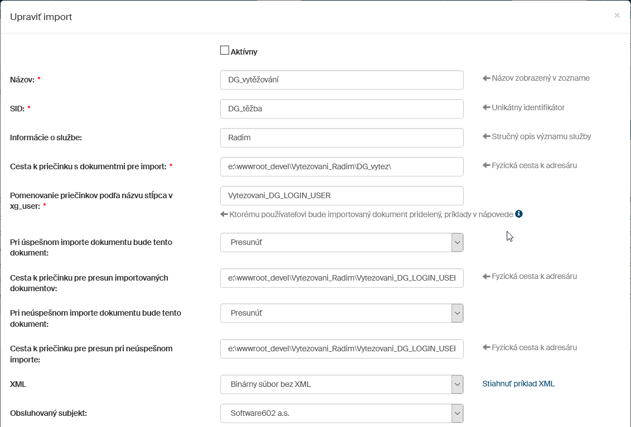
Task: Click the help info icon near nápovede
Action: (x=518, y=214)
